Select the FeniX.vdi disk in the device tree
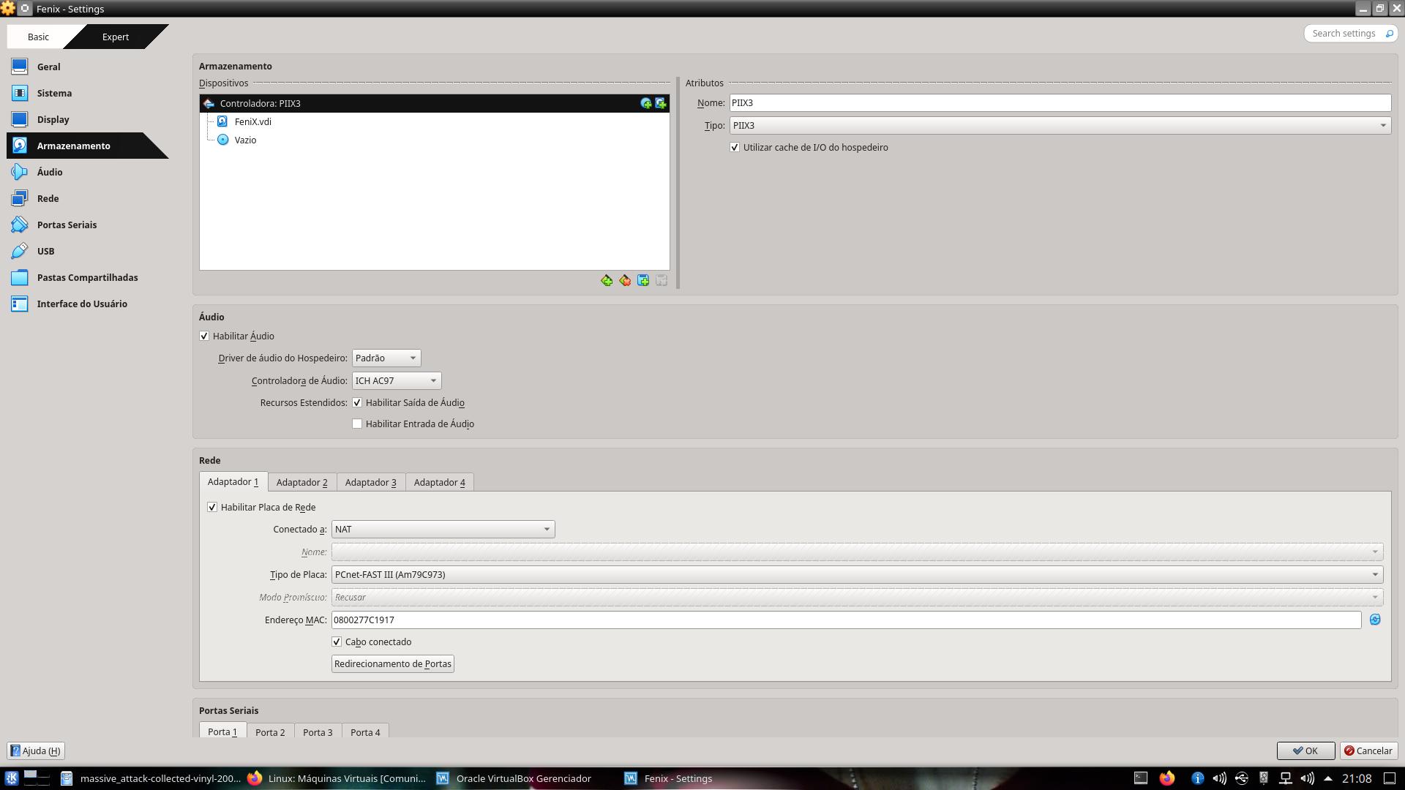 [252, 121]
